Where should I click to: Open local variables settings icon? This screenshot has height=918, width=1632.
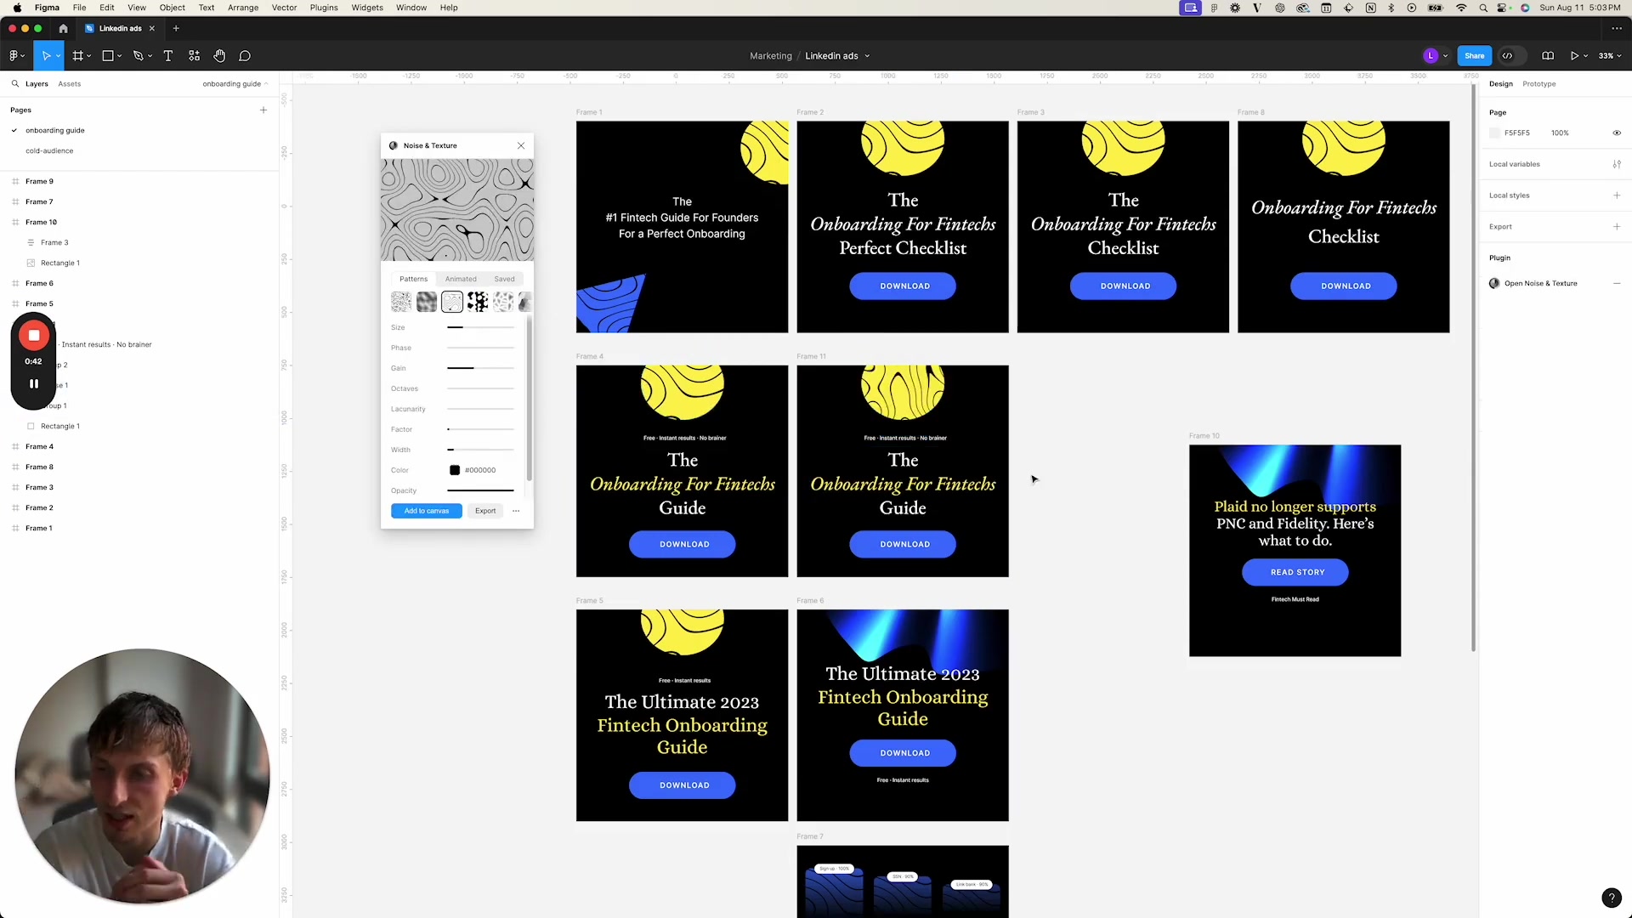tap(1617, 164)
